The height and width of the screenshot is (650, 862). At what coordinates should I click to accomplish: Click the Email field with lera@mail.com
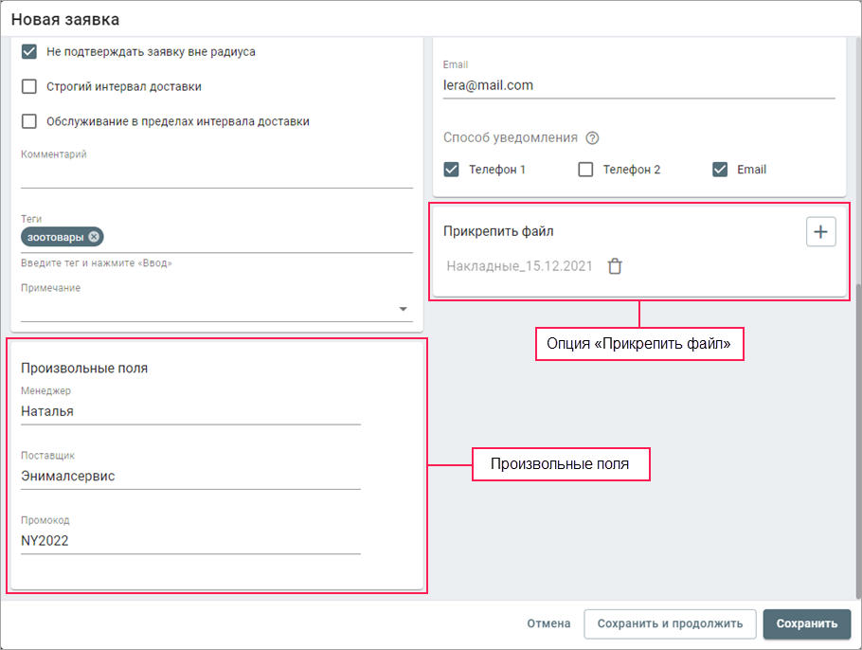point(638,85)
